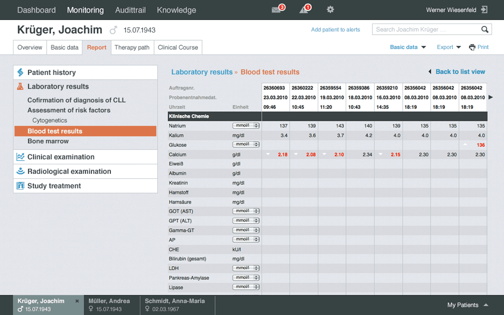Select Bone marrow in the sidebar
The image size is (504, 315).
point(48,141)
